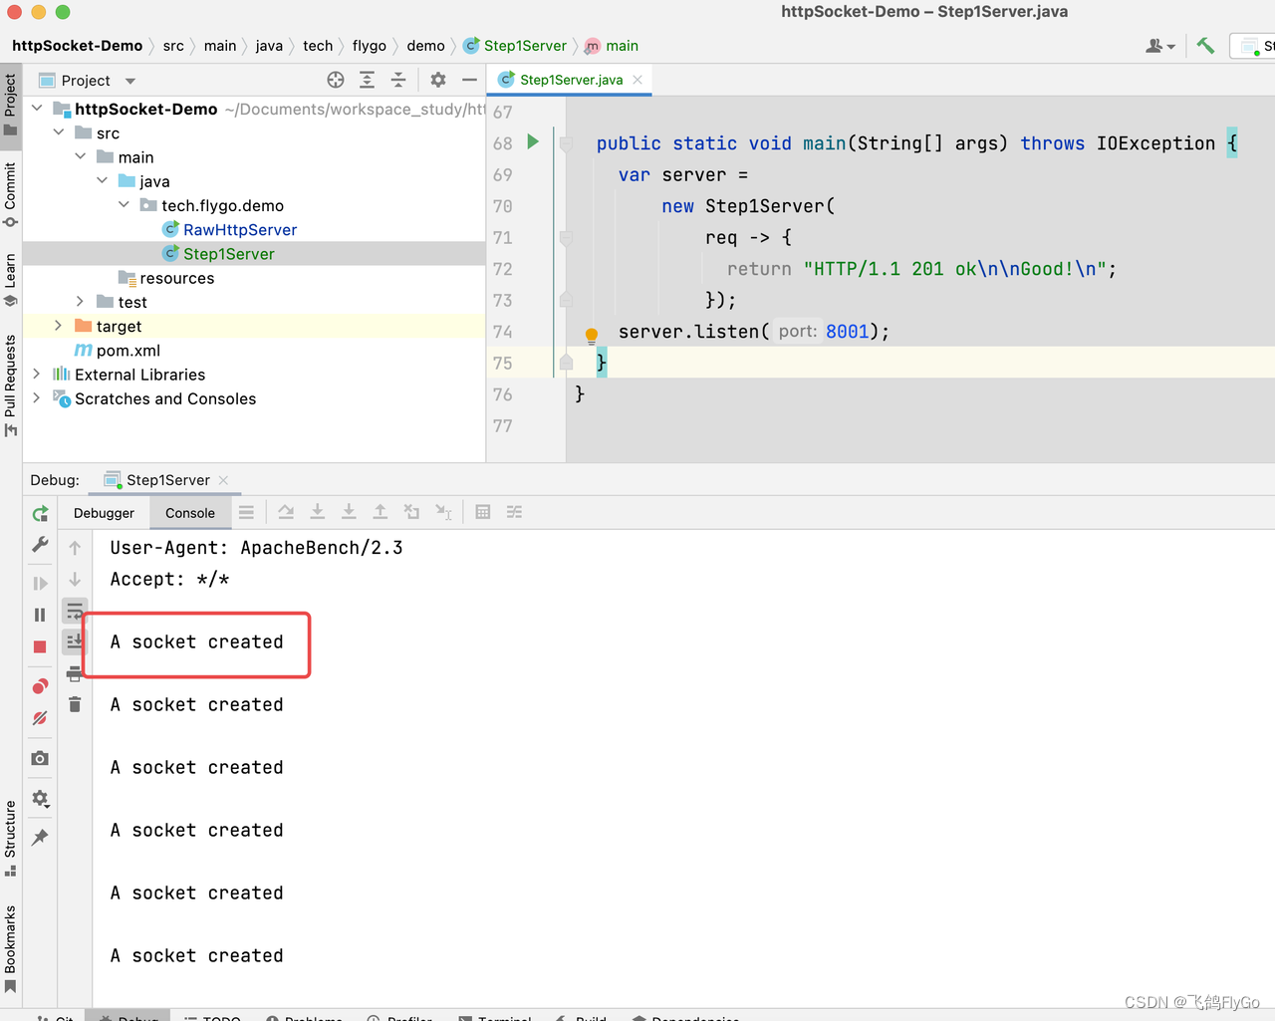Collapse the tech.flygo.demo package
The height and width of the screenshot is (1021, 1275).
tap(124, 205)
